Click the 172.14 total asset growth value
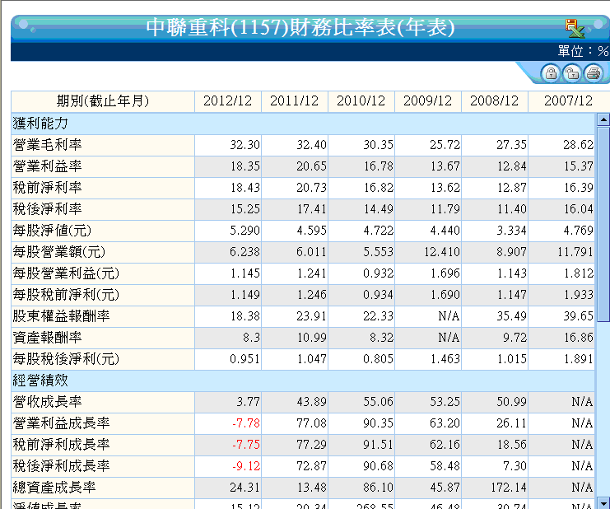Image resolution: width=610 pixels, height=509 pixels. pos(509,488)
